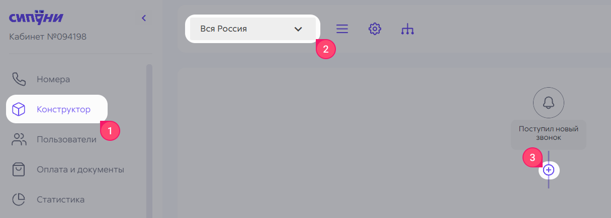Go to Пользователи in the sidebar
The height and width of the screenshot is (218, 611).
[x=66, y=139]
